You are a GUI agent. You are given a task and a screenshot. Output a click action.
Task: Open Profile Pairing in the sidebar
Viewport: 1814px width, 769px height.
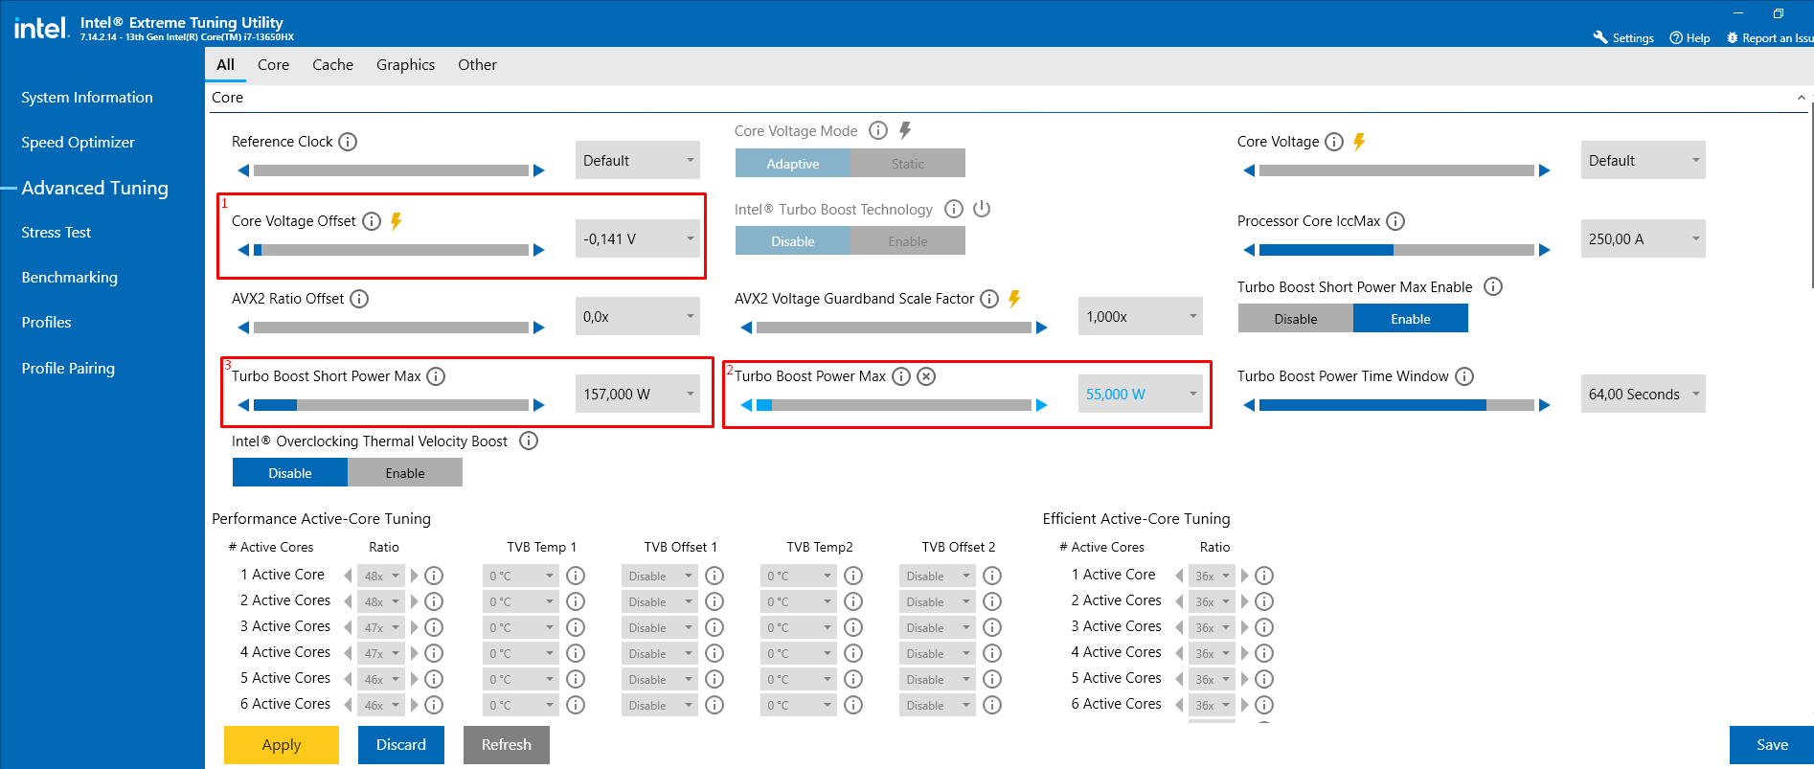[x=68, y=368]
